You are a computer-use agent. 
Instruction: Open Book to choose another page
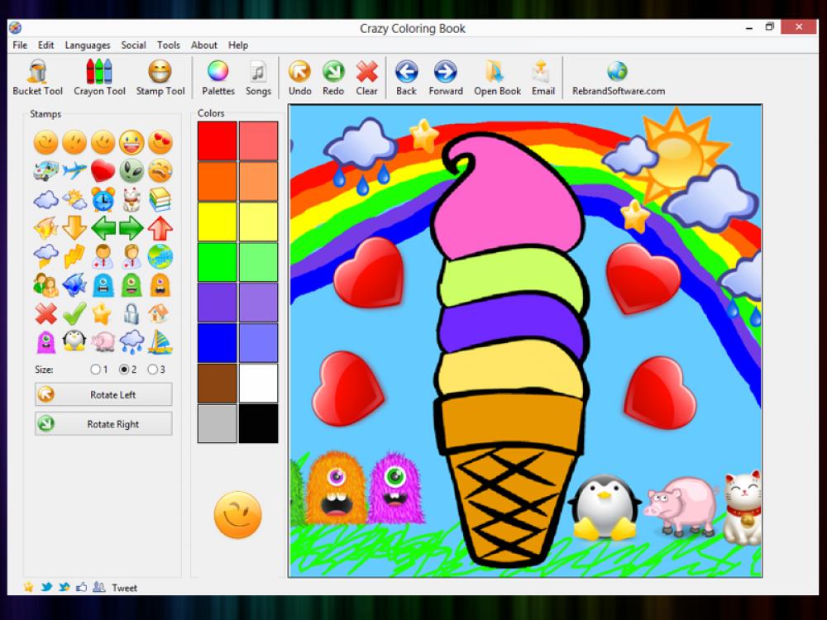pyautogui.click(x=497, y=77)
